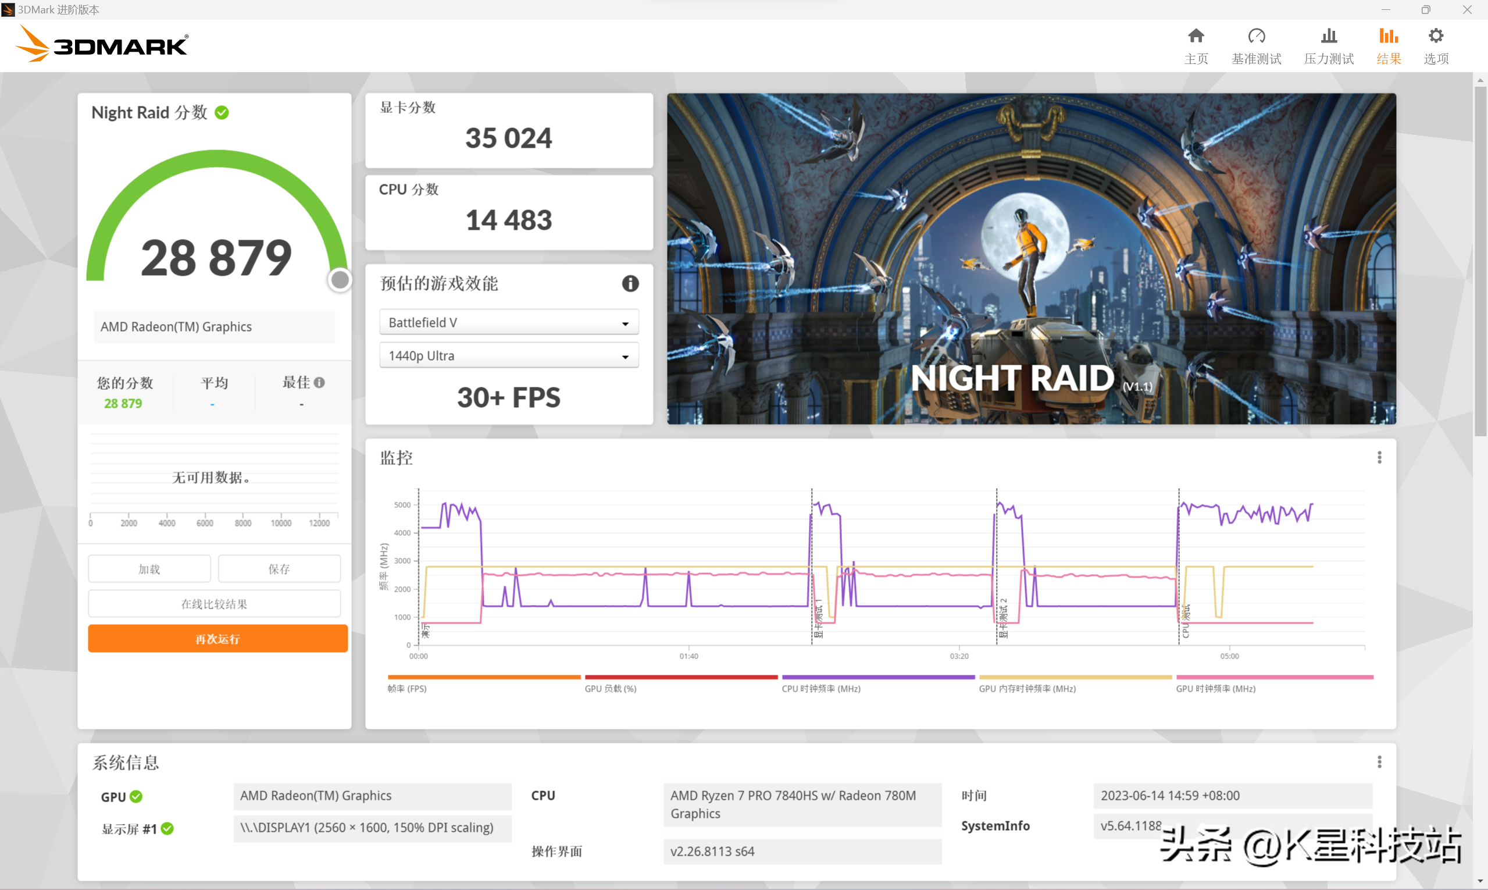Open the Benchmarks (基准测试) gauge icon

[1256, 37]
